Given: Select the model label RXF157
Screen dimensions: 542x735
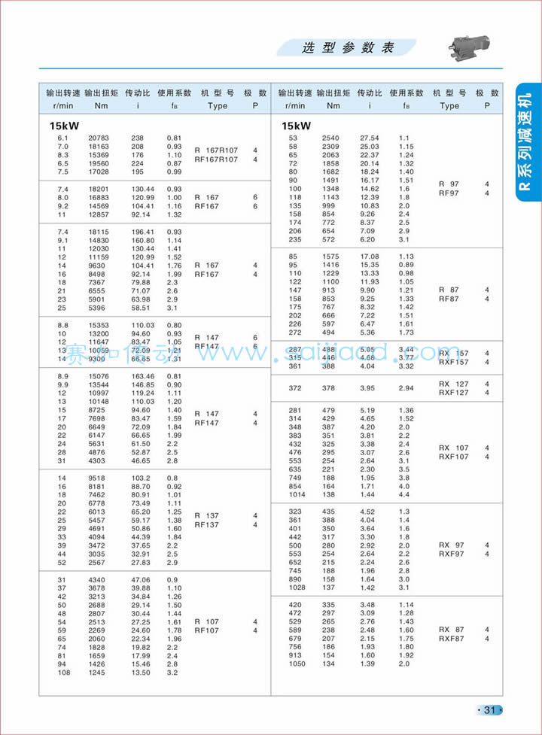Looking at the screenshot, I should pos(453,362).
